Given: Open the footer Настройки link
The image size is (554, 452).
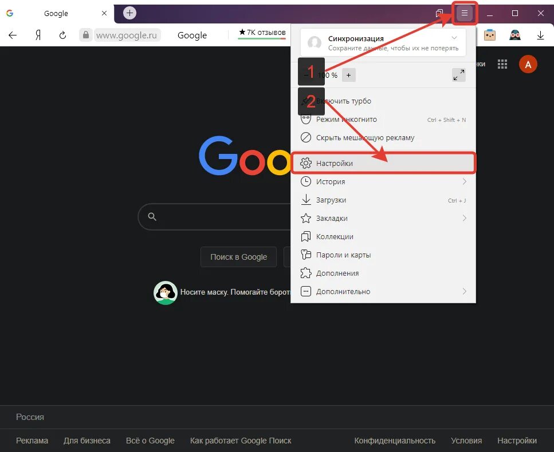Looking at the screenshot, I should [x=517, y=441].
